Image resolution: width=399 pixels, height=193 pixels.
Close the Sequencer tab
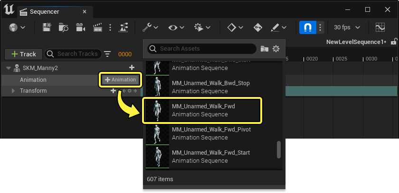coord(85,12)
